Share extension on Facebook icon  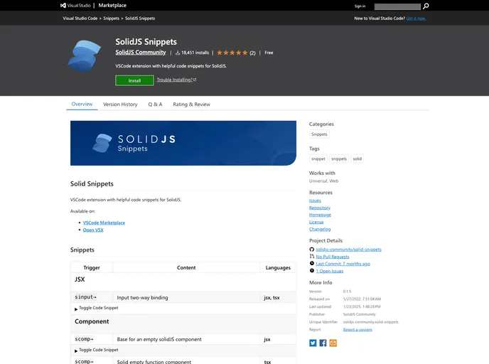pyautogui.click(x=323, y=343)
